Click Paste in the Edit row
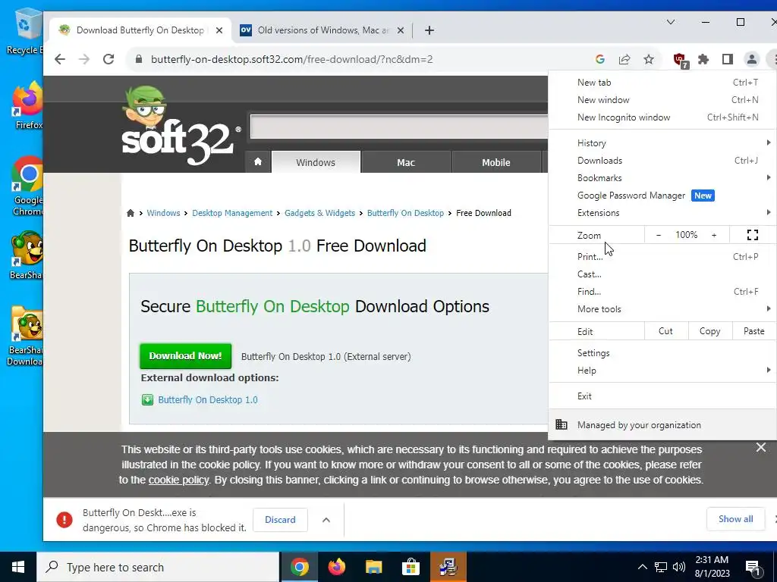Image resolution: width=777 pixels, height=582 pixels. point(753,331)
